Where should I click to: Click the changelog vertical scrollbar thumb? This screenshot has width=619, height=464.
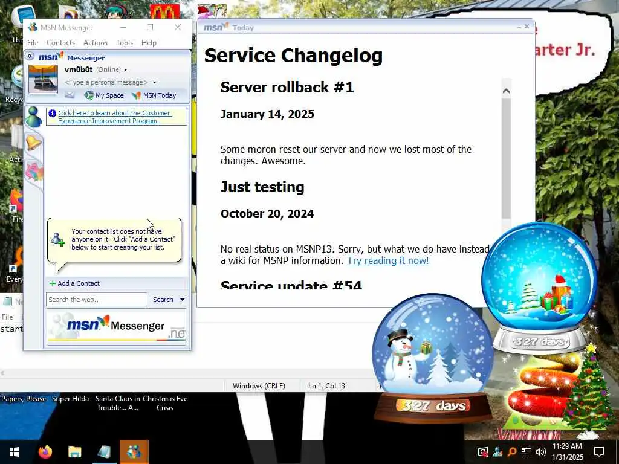point(506,158)
